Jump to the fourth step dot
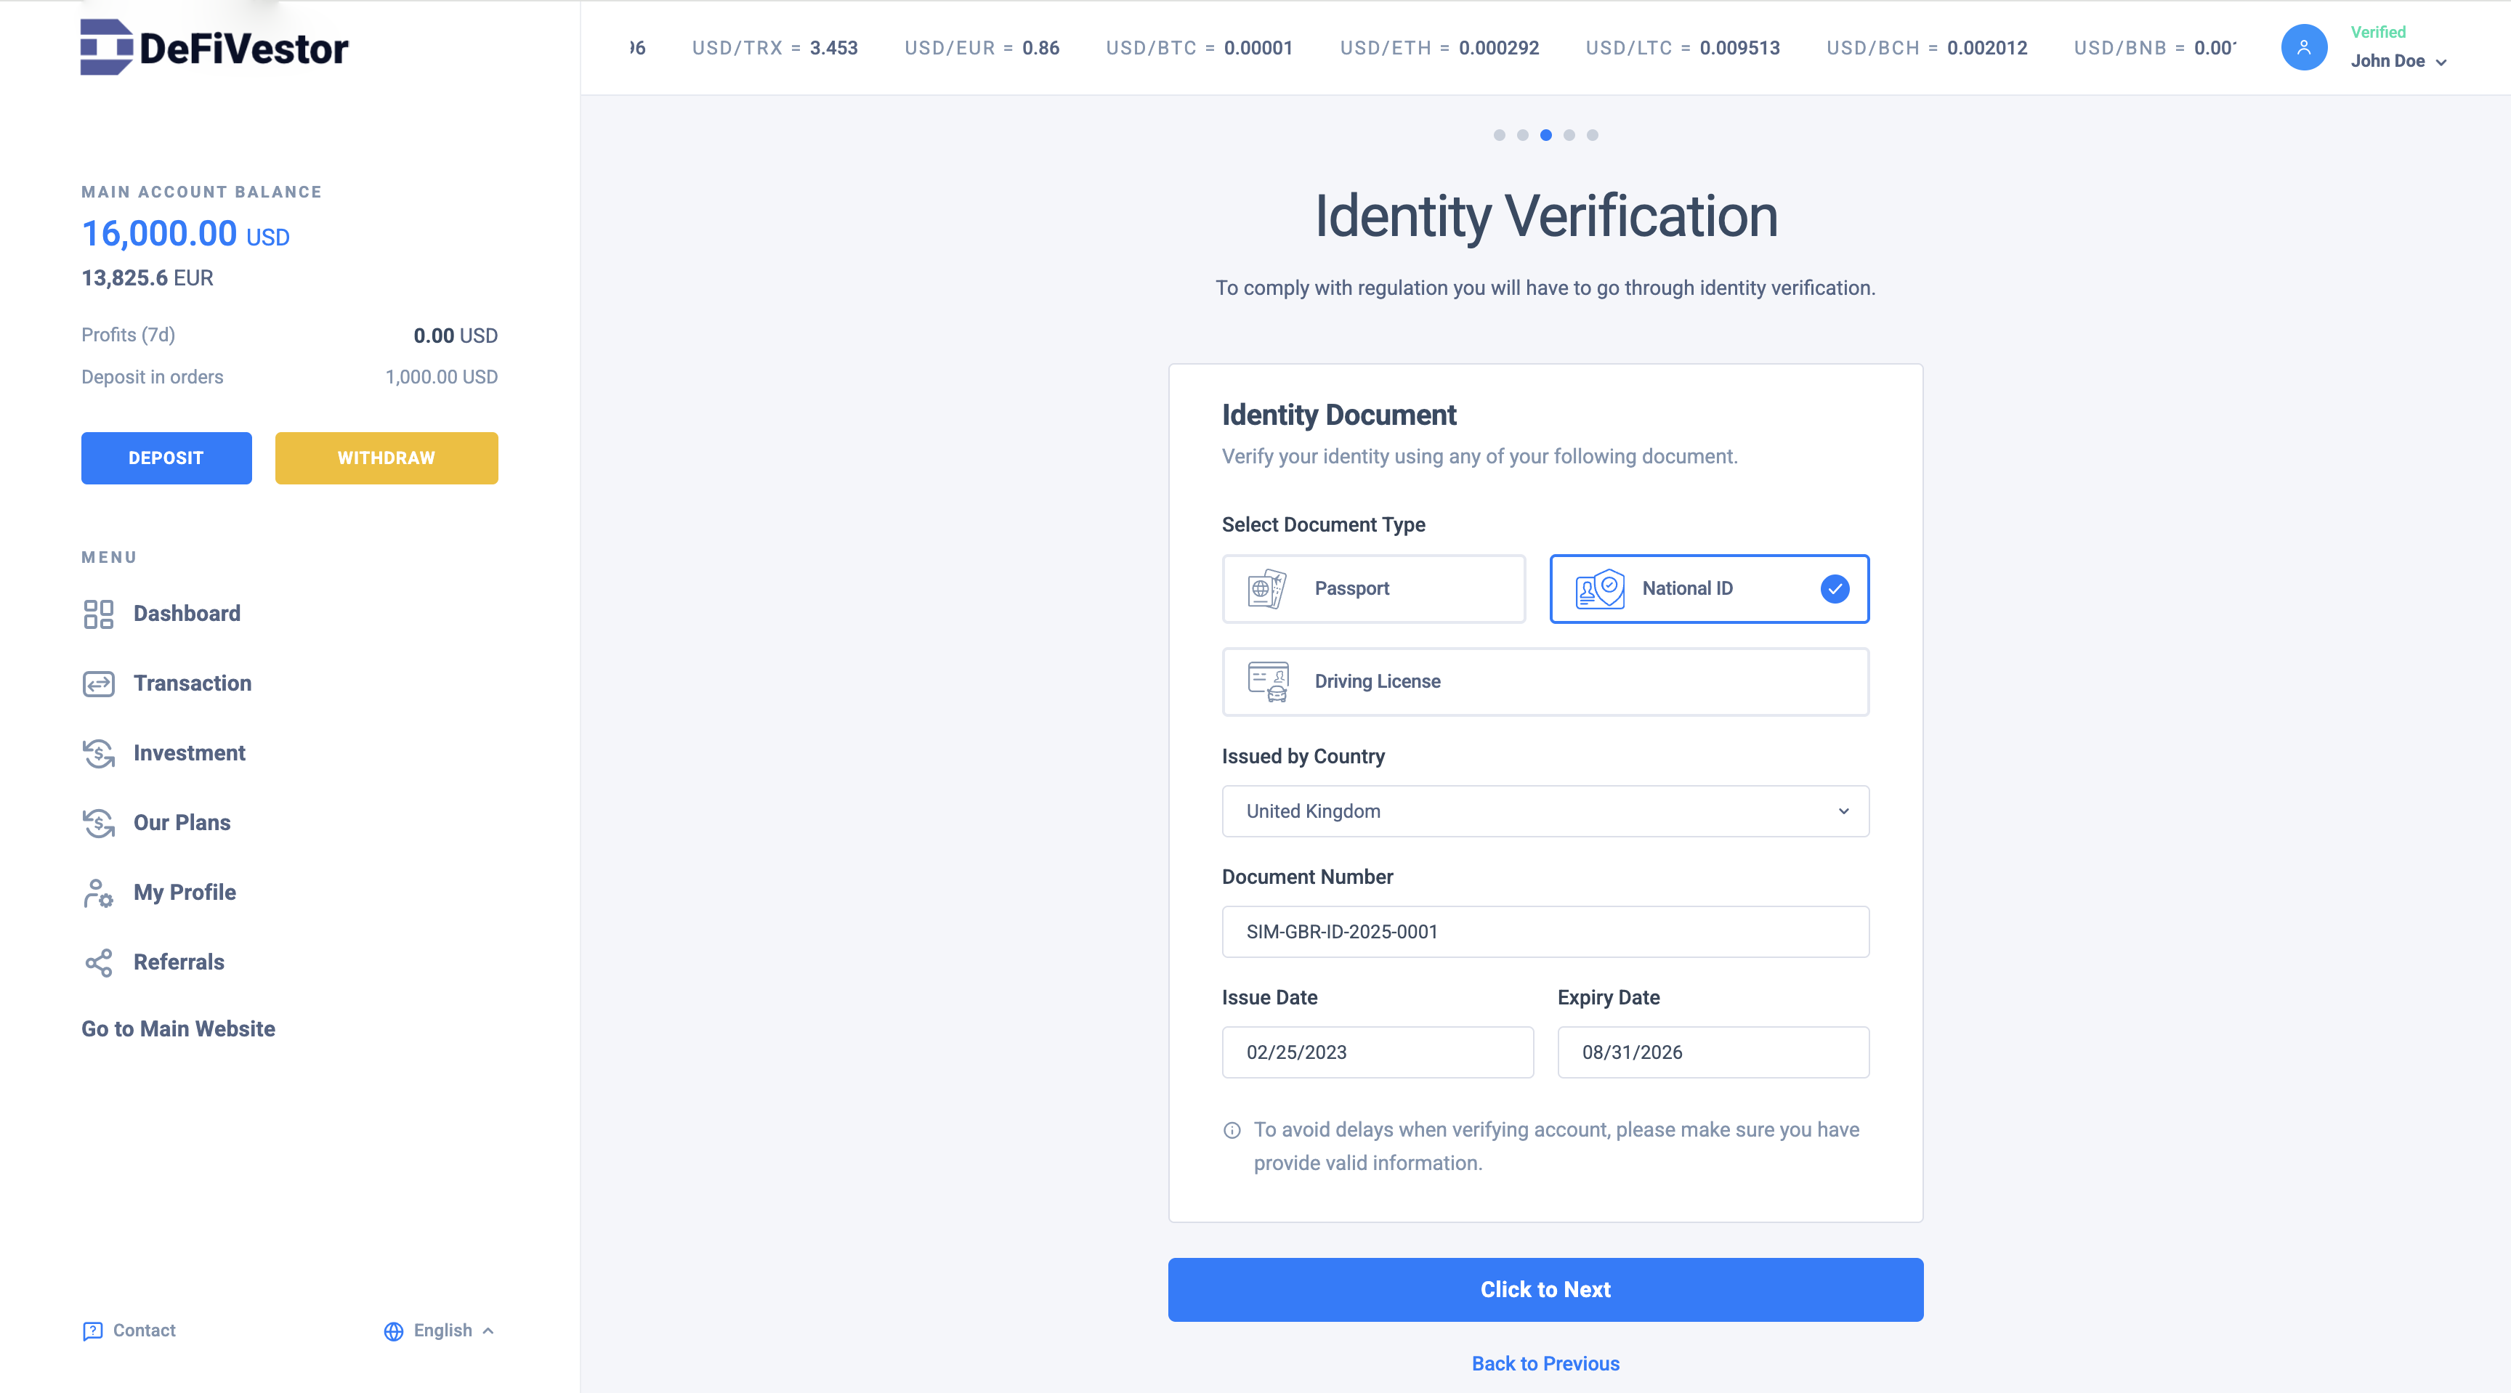Image resolution: width=2511 pixels, height=1393 pixels. pyautogui.click(x=1569, y=135)
